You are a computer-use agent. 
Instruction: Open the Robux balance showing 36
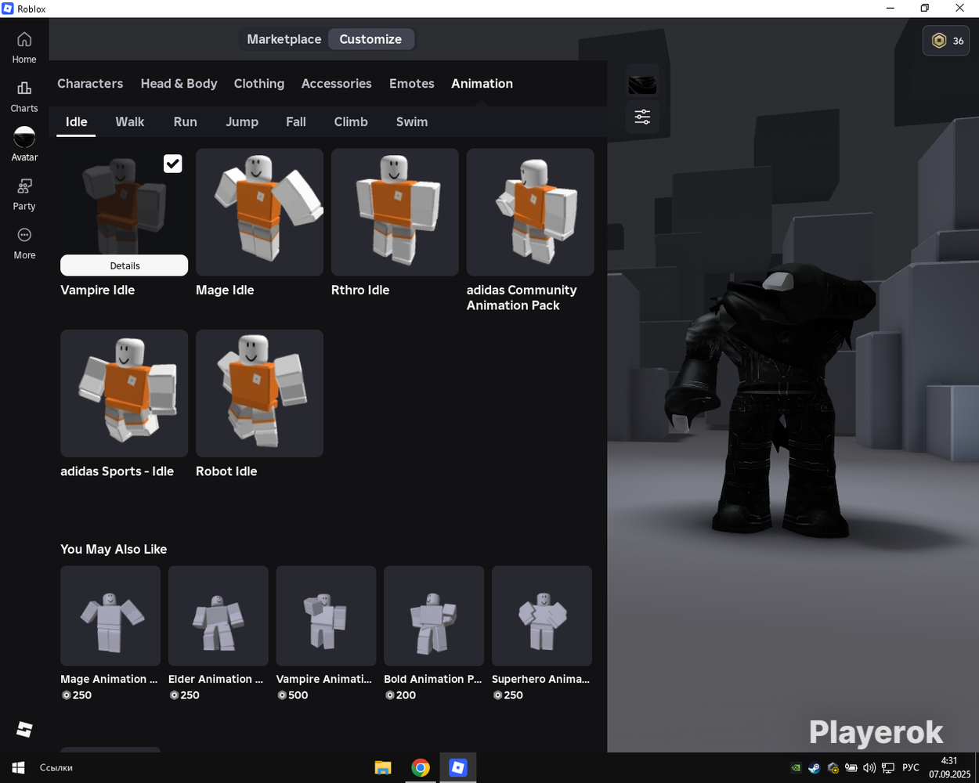[x=947, y=41]
